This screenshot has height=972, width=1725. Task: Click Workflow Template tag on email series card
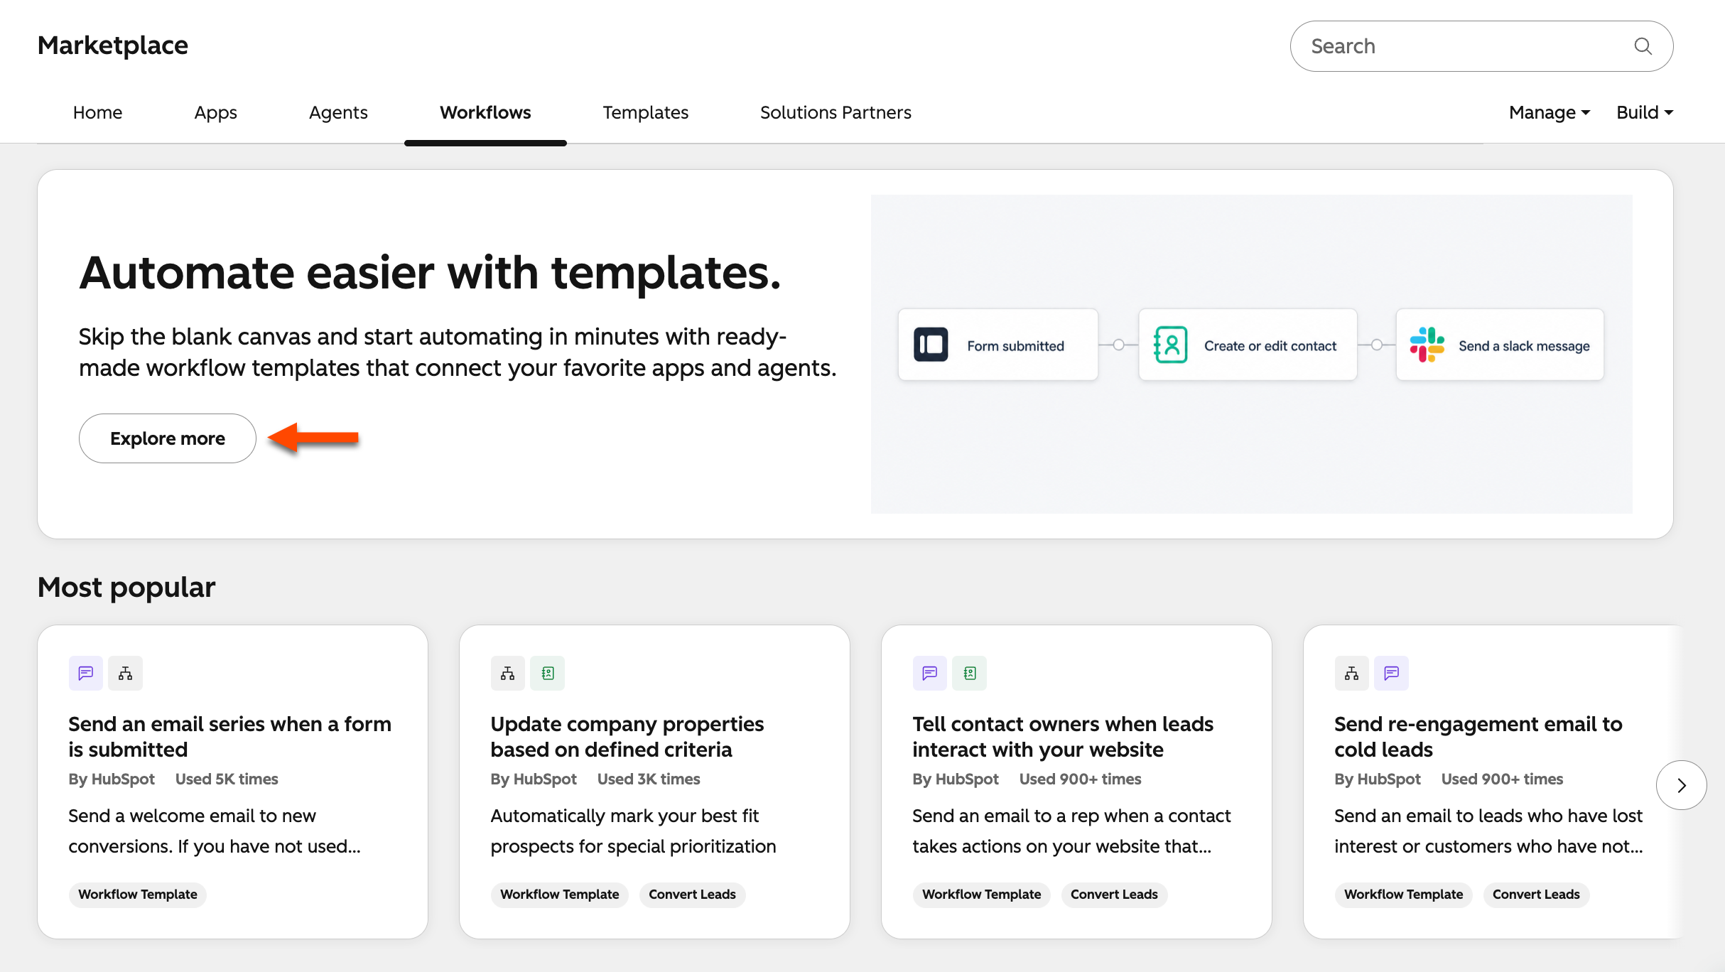tap(138, 895)
